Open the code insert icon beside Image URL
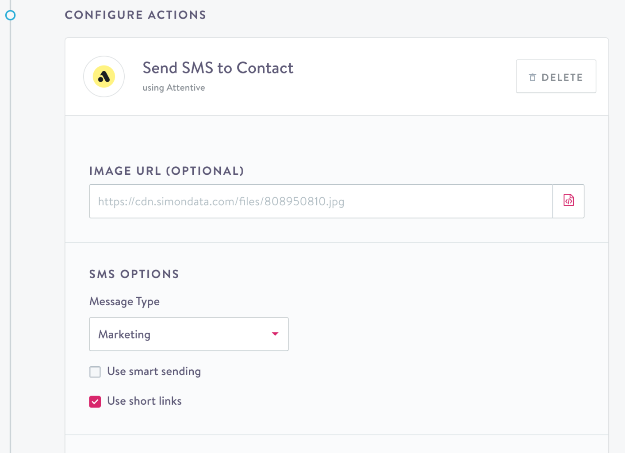Image resolution: width=625 pixels, height=453 pixels. 568,201
